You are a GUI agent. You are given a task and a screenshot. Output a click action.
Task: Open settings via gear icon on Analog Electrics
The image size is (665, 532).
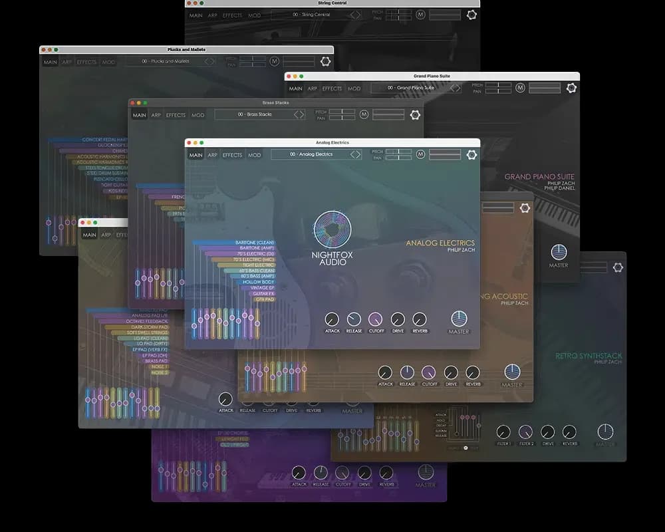tap(472, 154)
